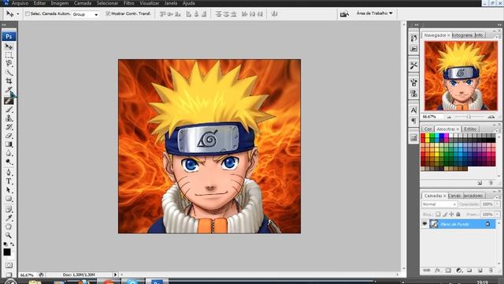Select the Rectangle shape tool
The width and height of the screenshot is (504, 284).
pyautogui.click(x=9, y=199)
